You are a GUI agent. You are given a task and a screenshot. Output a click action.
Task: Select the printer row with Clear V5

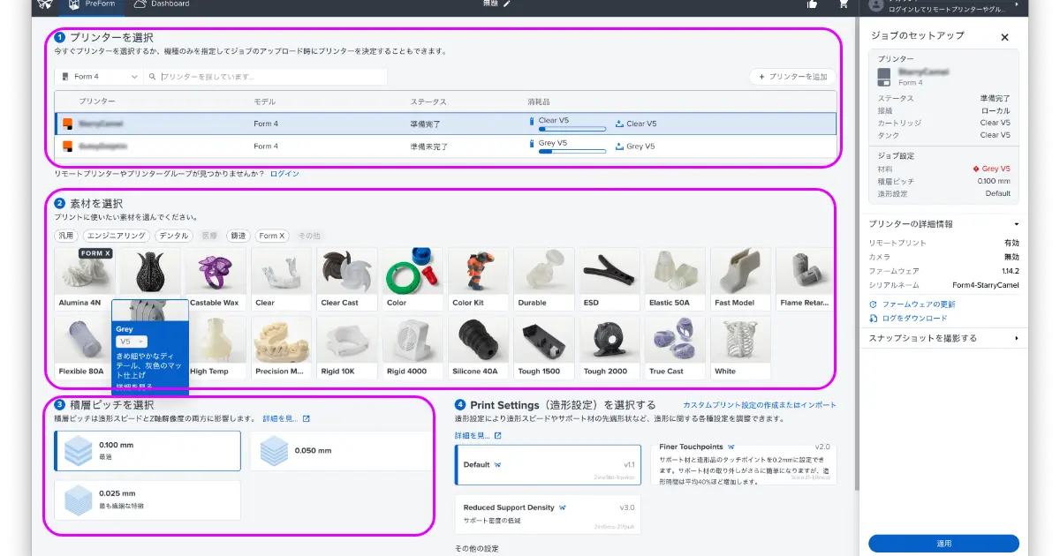click(x=445, y=124)
